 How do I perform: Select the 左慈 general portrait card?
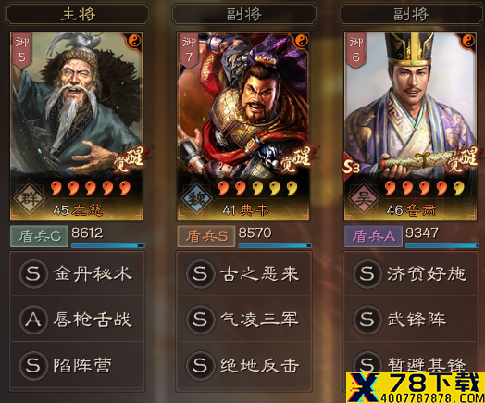tap(77, 127)
